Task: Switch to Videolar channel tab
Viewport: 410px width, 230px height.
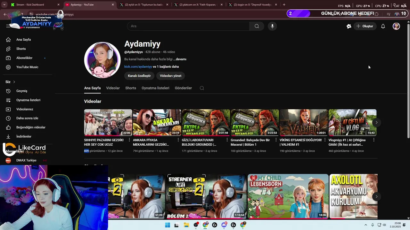Action: [x=113, y=88]
